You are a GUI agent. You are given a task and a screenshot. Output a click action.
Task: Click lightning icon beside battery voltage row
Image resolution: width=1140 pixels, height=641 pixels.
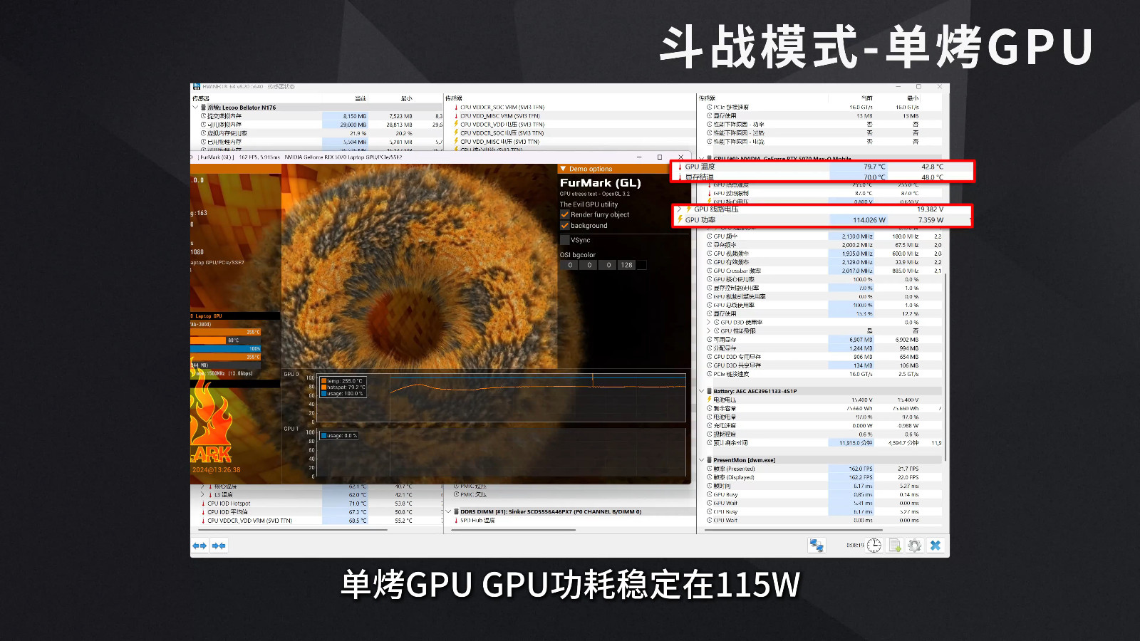(710, 400)
